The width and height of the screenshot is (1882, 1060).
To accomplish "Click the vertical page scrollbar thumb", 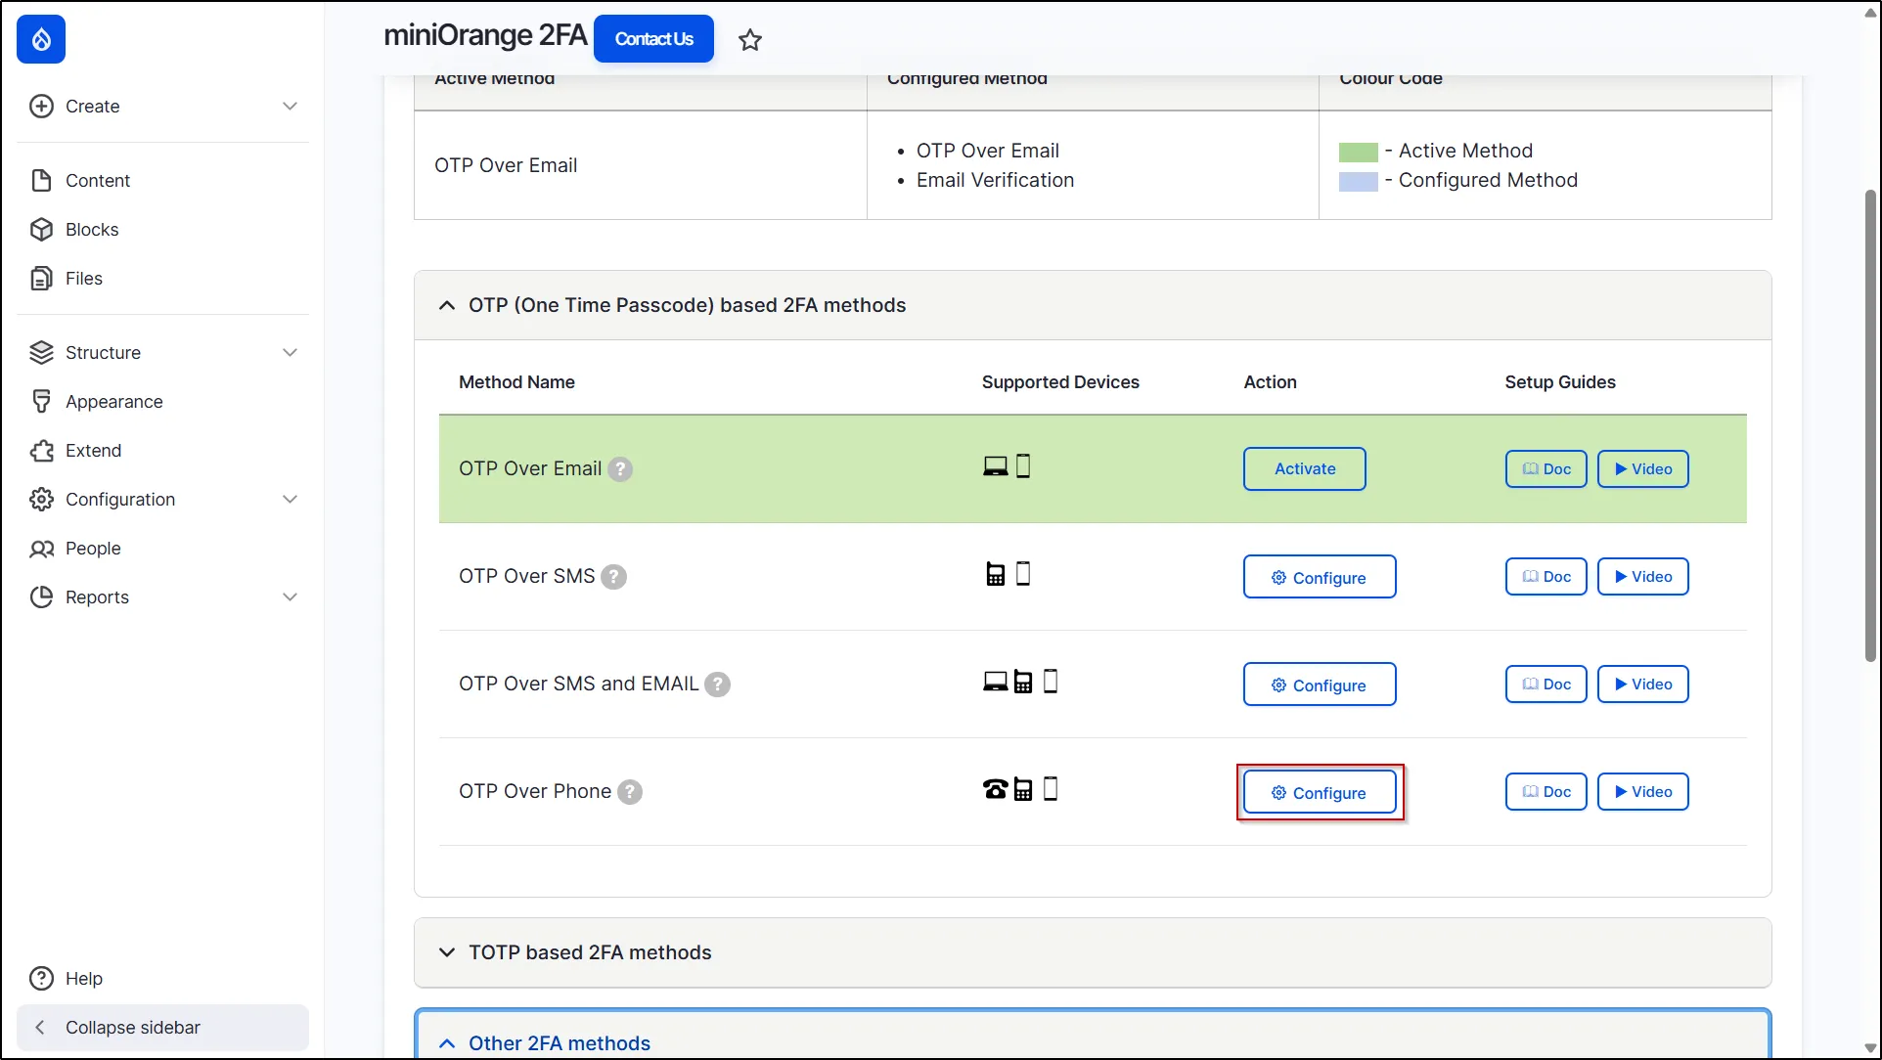I will click(x=1870, y=426).
